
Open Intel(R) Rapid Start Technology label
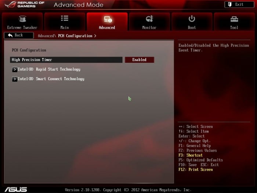click(49, 69)
